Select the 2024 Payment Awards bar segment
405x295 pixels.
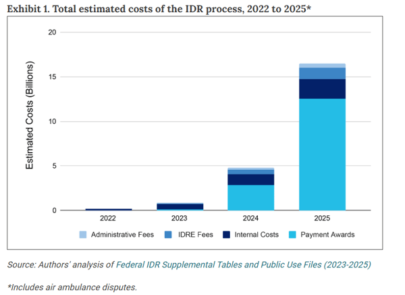pyautogui.click(x=251, y=198)
